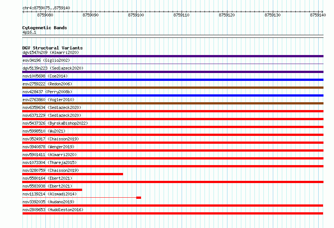The height and width of the screenshot is (228, 334).
Task: Click the purple bar under dgv5139n223
Action: click(173, 72)
